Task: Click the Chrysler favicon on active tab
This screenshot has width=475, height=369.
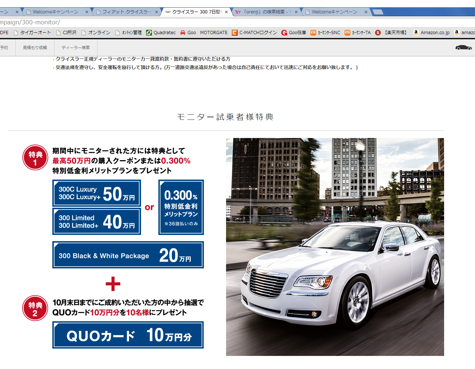Action: point(168,12)
